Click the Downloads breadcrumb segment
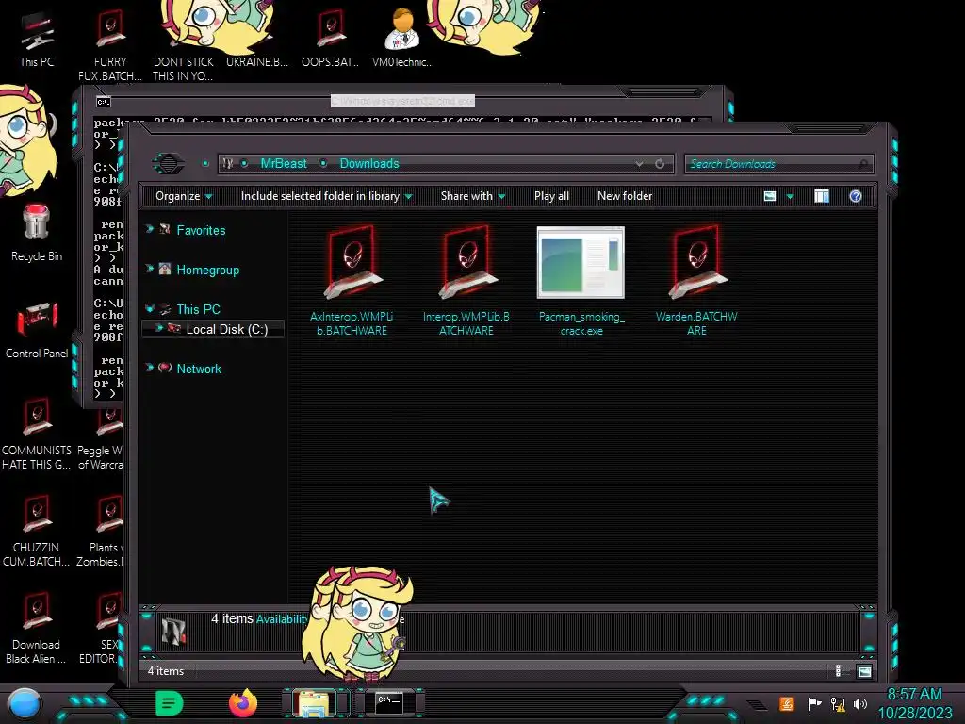This screenshot has height=724, width=965. click(x=369, y=164)
